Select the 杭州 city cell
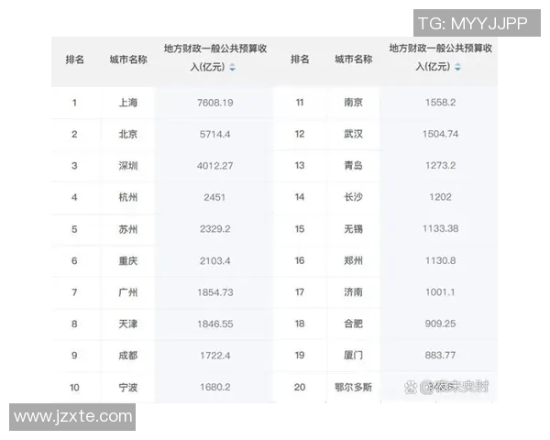The width and height of the screenshot is (550, 440). (128, 198)
